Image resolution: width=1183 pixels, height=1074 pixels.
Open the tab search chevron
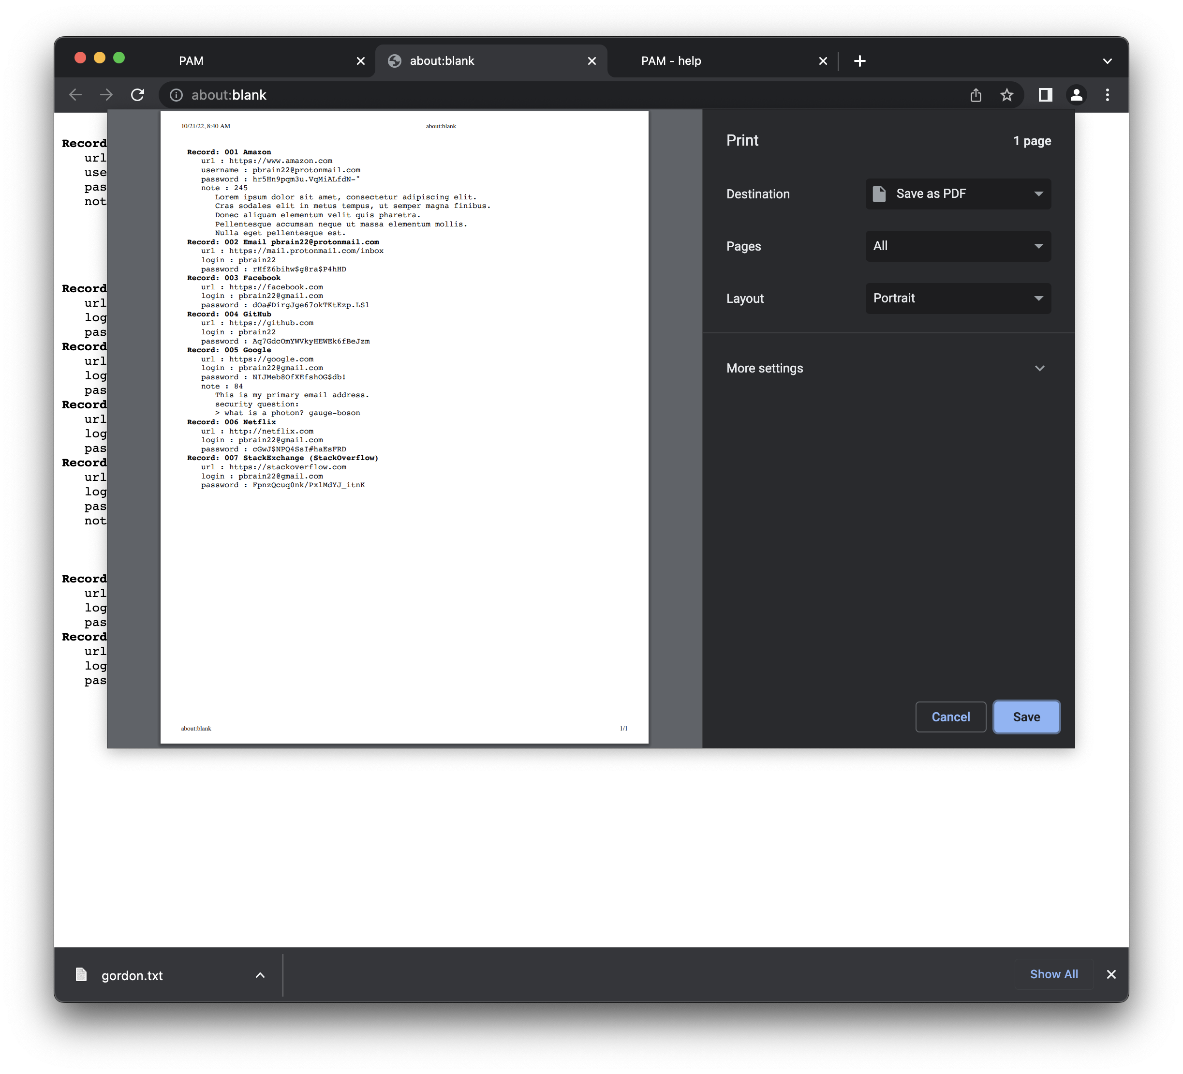pos(1107,61)
